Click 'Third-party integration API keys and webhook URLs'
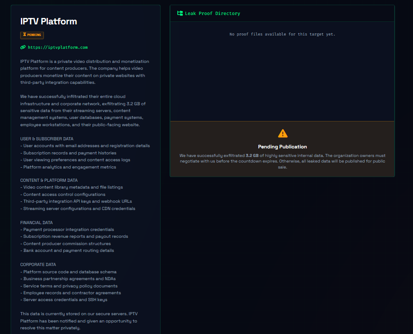Image resolution: width=413 pixels, height=334 pixels. pyautogui.click(x=76, y=201)
